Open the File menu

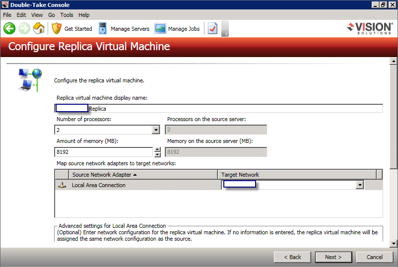click(7, 15)
